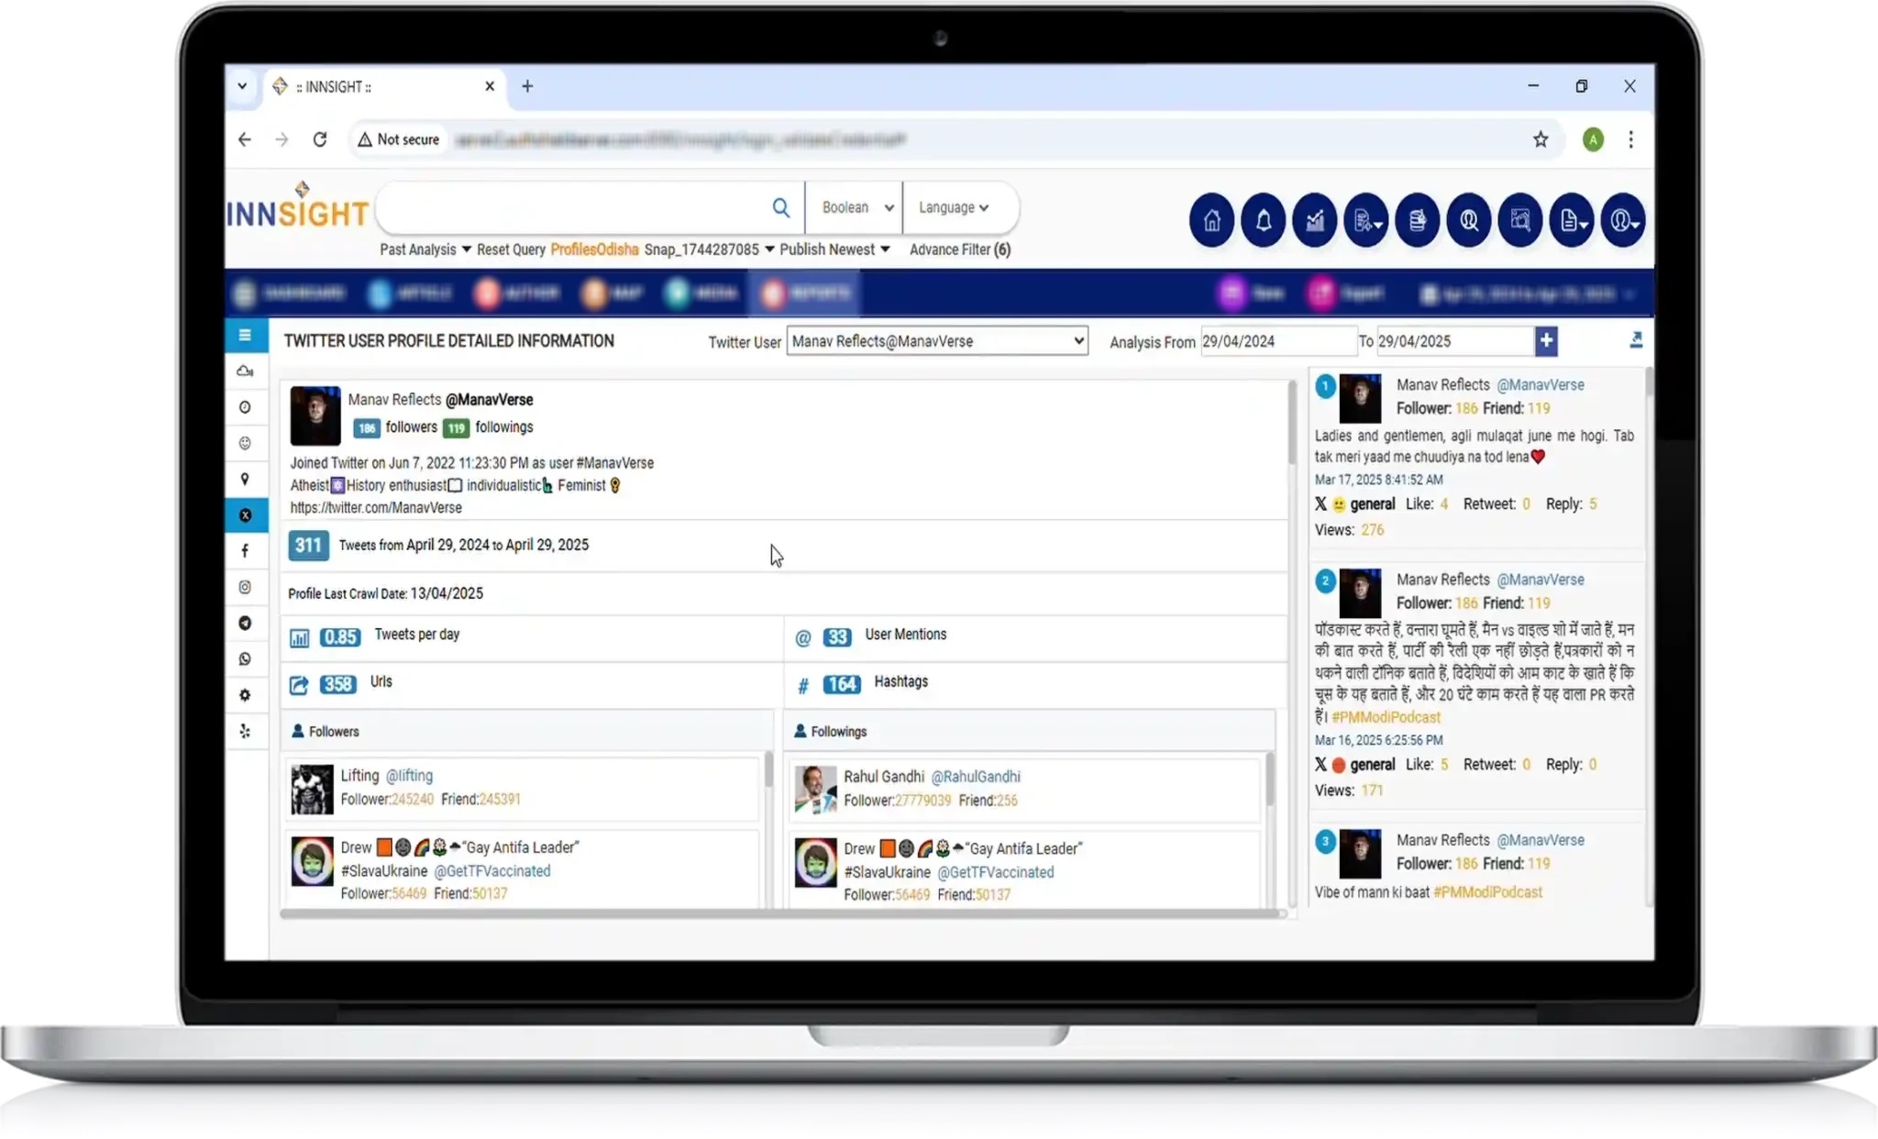Open the home icon in the INNSIGHT toolbar
Image resolution: width=1878 pixels, height=1139 pixels.
1211,221
